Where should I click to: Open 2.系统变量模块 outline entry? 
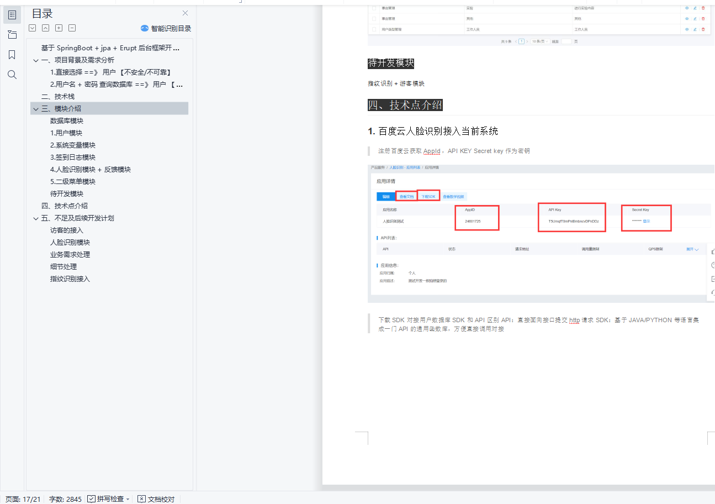click(x=73, y=145)
